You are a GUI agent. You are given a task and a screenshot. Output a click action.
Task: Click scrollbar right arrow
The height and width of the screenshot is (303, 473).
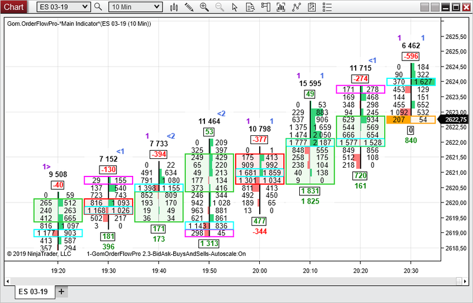465,281
